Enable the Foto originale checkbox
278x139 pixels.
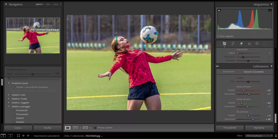219,36
